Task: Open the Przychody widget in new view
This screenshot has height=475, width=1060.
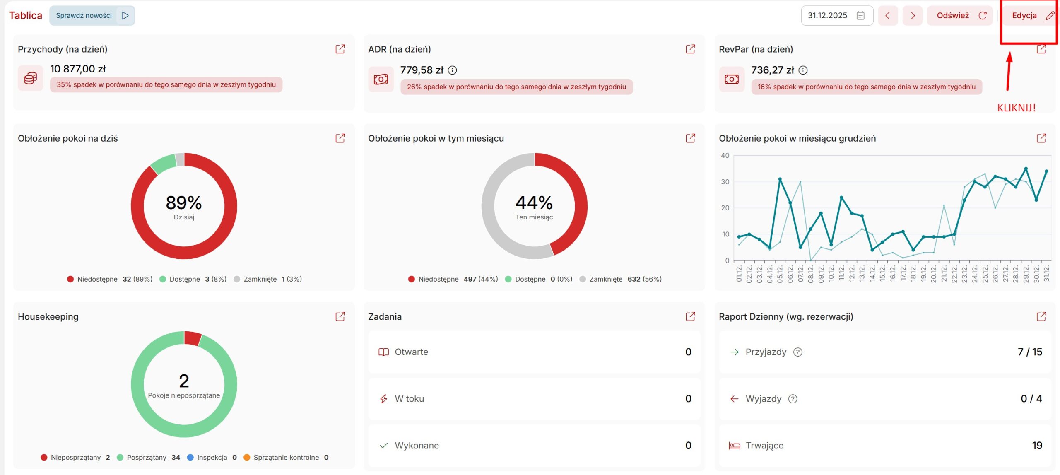Action: click(340, 49)
